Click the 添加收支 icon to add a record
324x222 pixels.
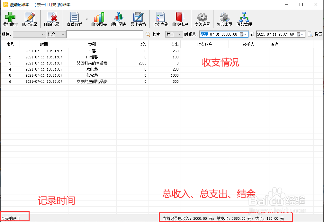click(10, 19)
